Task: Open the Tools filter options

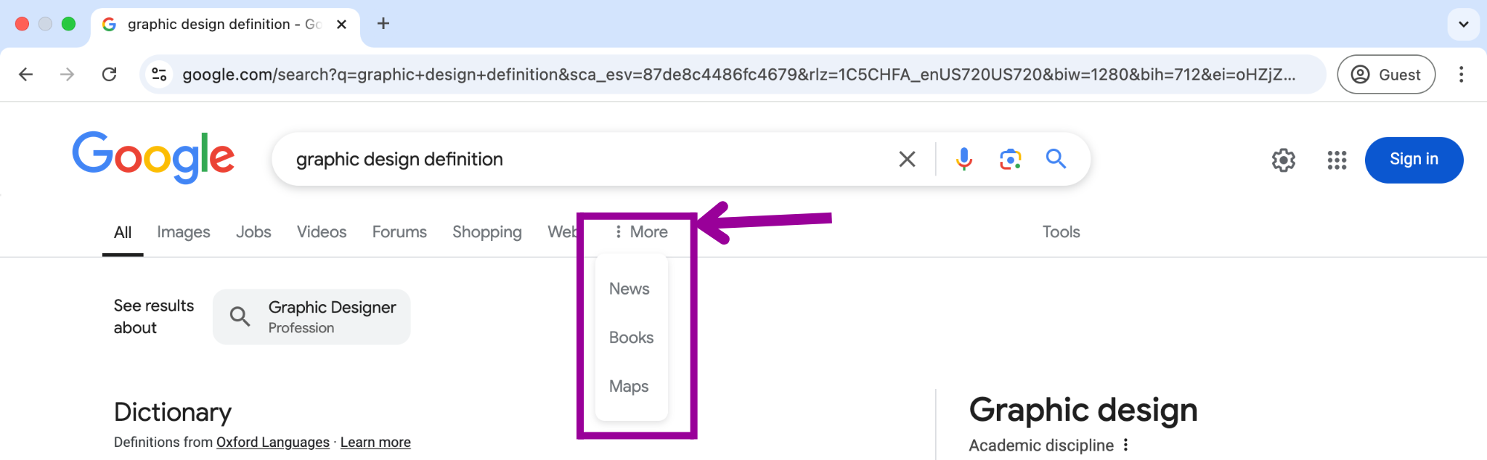Action: [x=1061, y=232]
